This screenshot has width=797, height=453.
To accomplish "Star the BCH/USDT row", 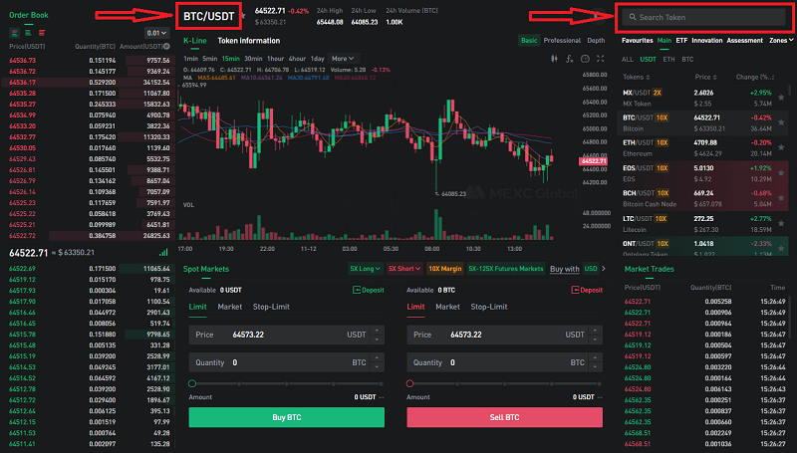I will pyautogui.click(x=781, y=198).
